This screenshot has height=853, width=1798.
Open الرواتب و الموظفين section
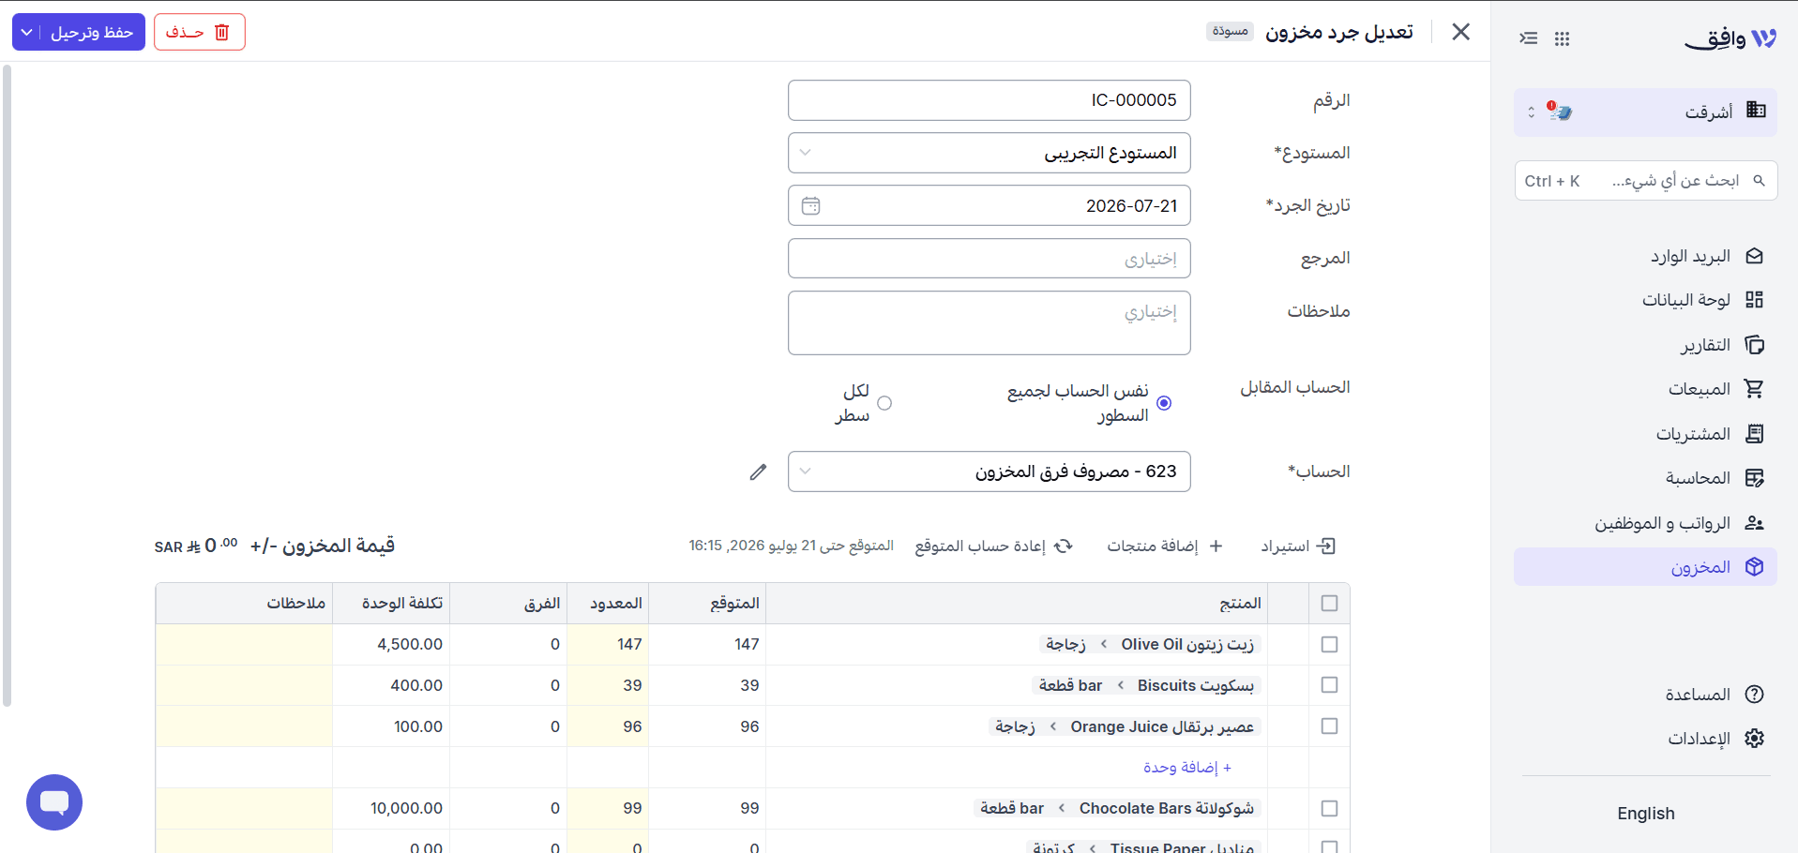1645,523
